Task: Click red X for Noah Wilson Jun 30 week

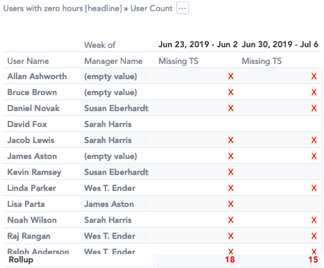Action: (x=314, y=220)
